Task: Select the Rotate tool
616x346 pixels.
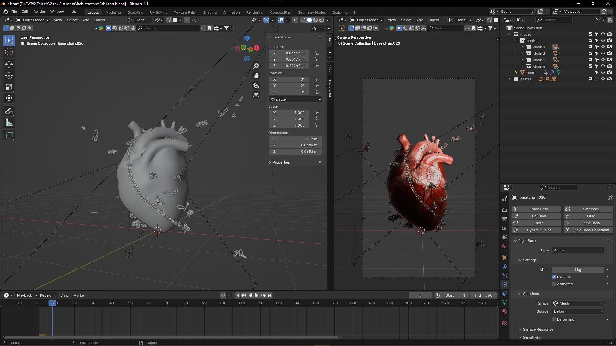Action: [9, 76]
